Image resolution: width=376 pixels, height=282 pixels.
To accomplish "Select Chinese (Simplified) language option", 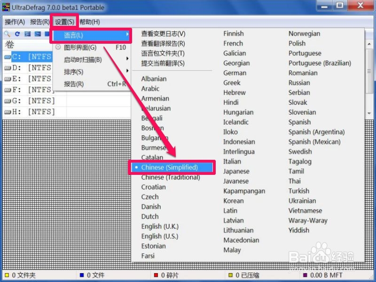I will coord(171,167).
